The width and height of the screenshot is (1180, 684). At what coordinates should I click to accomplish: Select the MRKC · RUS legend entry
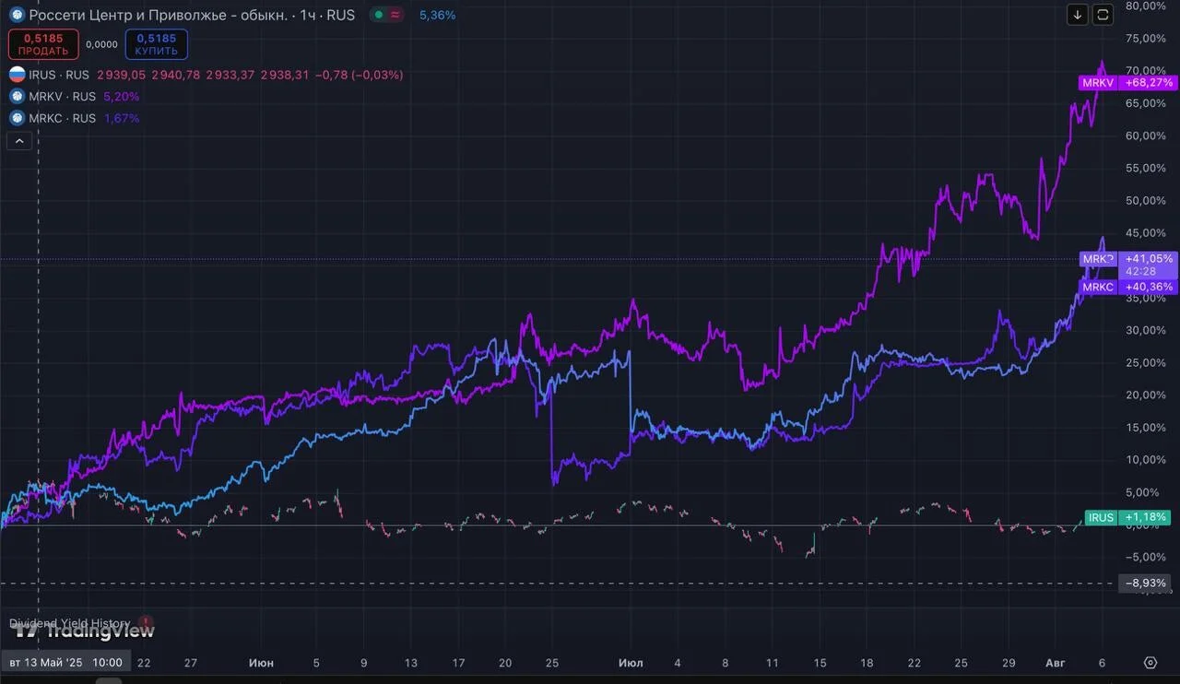63,118
